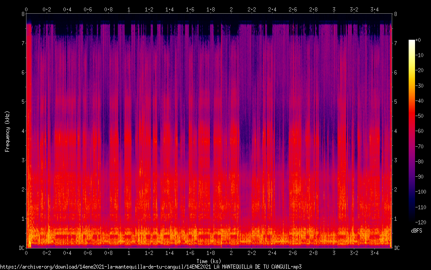Image resolution: width=431 pixels, height=270 pixels.
Task: Click the '2.6' tick on the top time axis
Action: [293, 10]
